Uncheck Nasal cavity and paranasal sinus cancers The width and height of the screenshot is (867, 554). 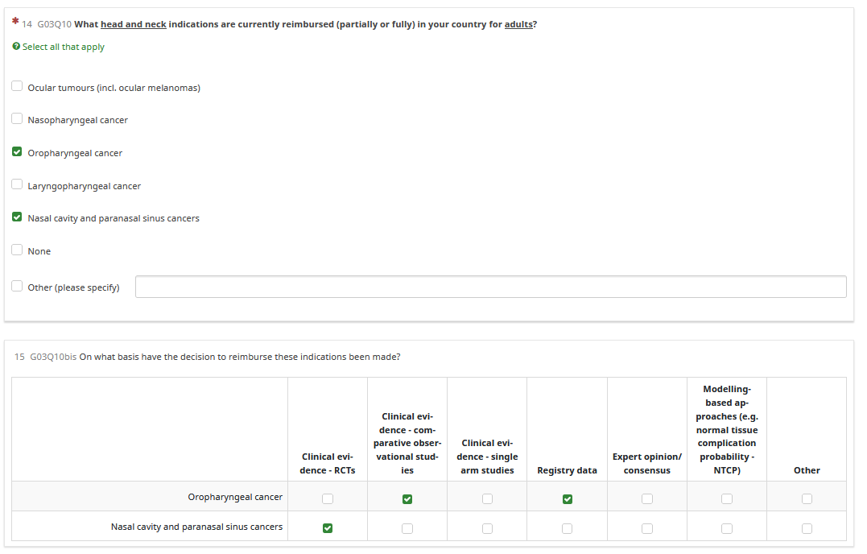coord(17,217)
